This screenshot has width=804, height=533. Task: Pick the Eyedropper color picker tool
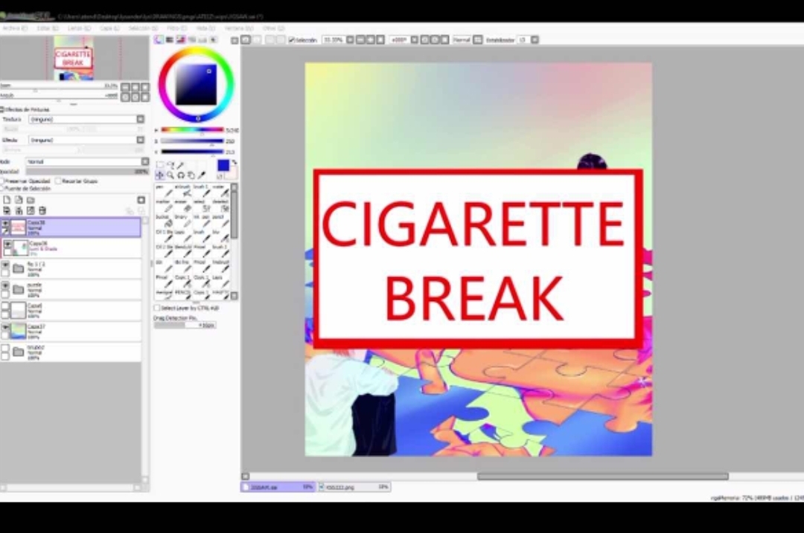202,175
